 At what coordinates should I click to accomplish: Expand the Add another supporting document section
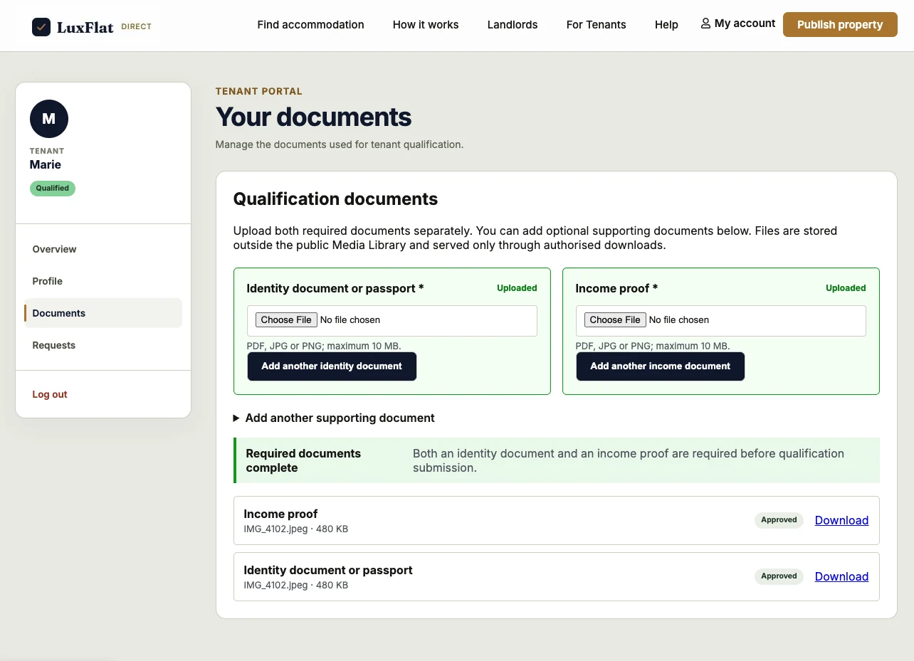click(x=334, y=418)
